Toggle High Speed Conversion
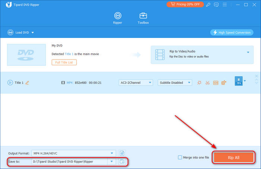Screen dimensions: 261x169 [x=232, y=32]
